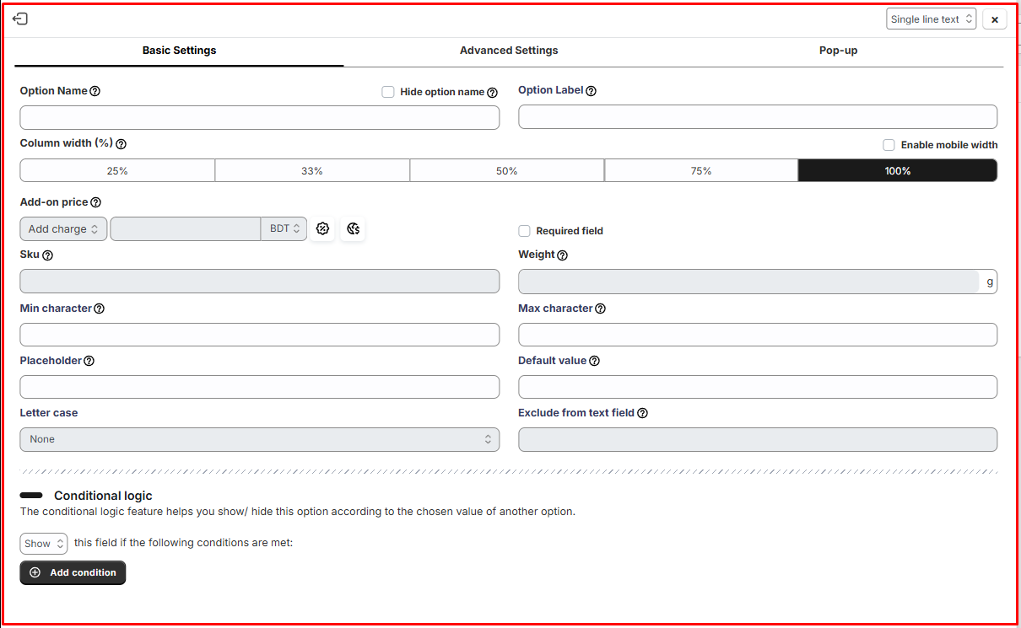Click the Weight input field

point(749,282)
